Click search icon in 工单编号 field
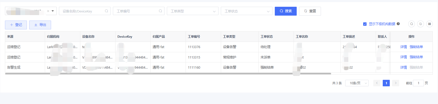This screenshot has height=104, width=438. click(160, 11)
